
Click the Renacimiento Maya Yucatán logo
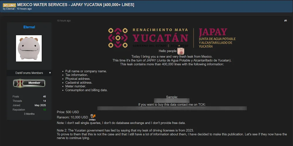point(148,38)
